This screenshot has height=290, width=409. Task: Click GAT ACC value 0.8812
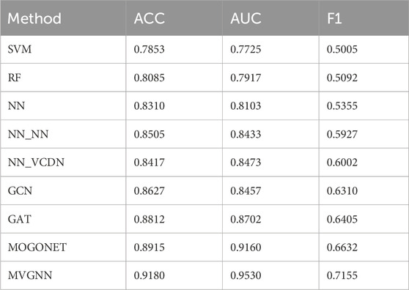click(150, 219)
